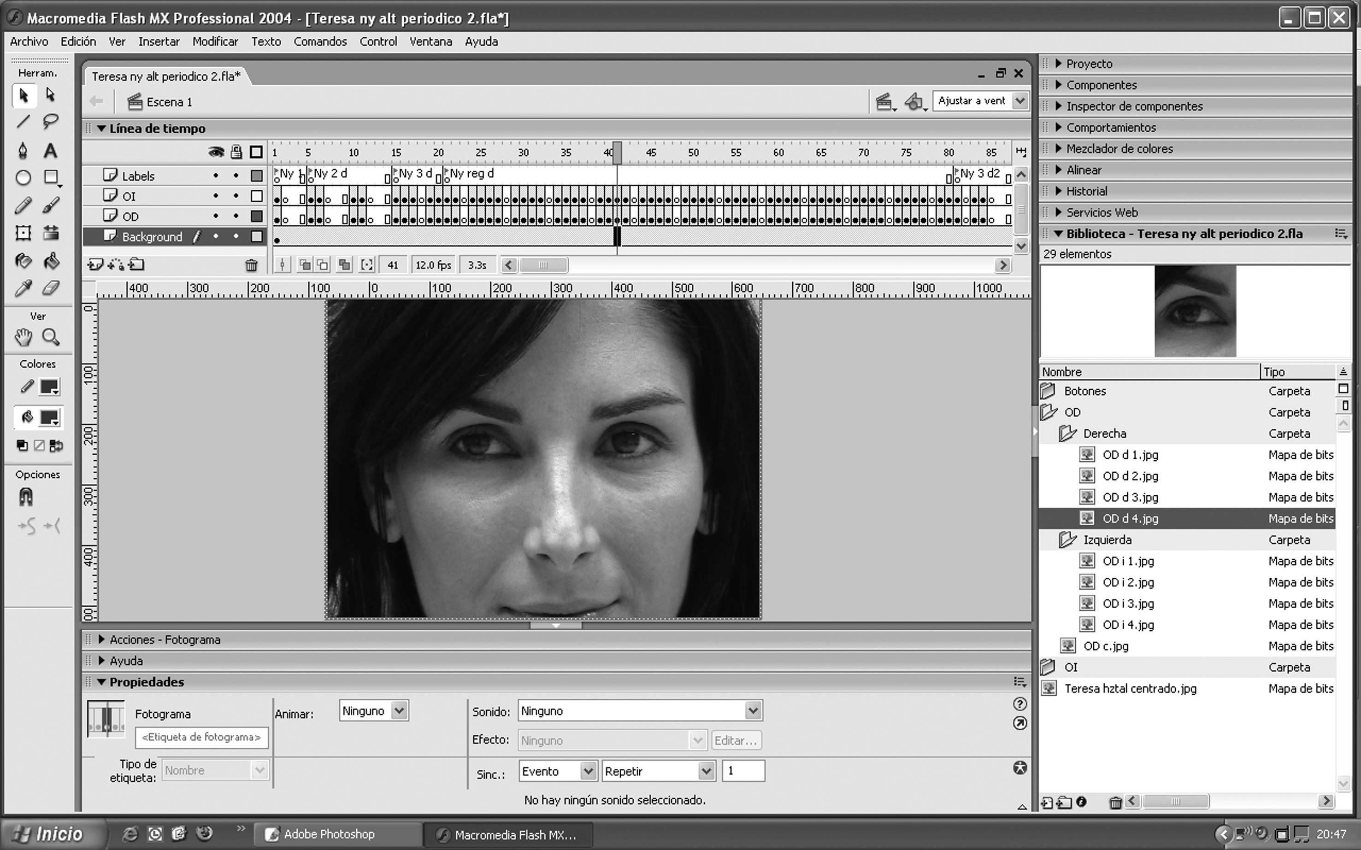This screenshot has height=850, width=1361.
Task: Select the Text tool
Action: 51,151
